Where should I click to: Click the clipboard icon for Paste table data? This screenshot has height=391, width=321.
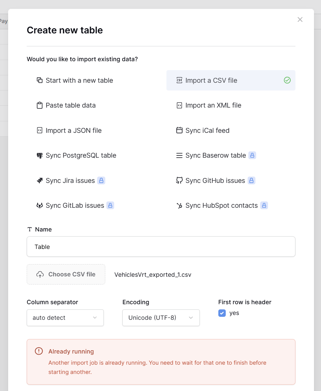pos(40,105)
